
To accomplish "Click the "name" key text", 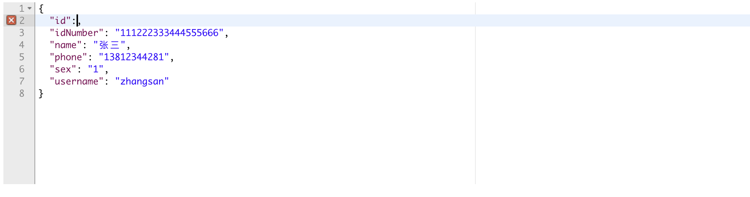I will pyautogui.click(x=66, y=45).
